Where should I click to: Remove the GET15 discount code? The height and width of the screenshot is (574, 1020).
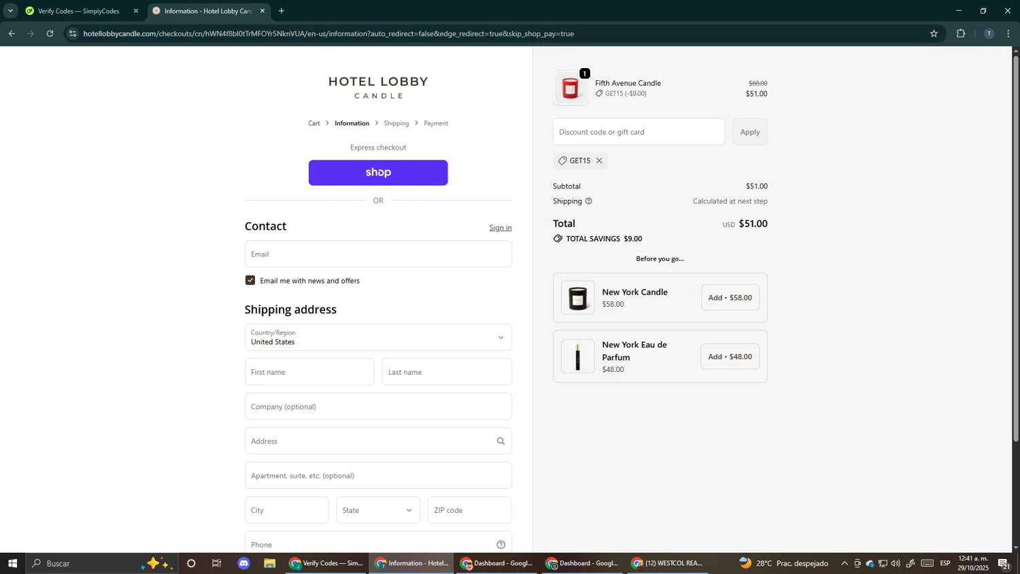599,161
